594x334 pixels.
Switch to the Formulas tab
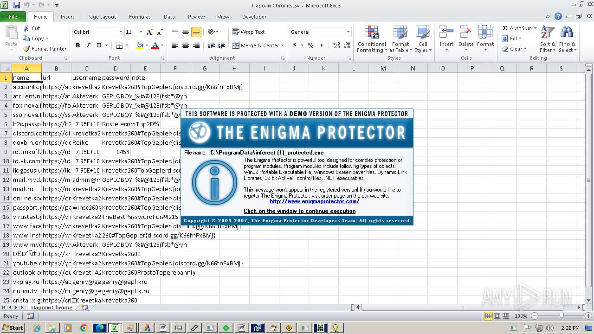click(x=140, y=17)
